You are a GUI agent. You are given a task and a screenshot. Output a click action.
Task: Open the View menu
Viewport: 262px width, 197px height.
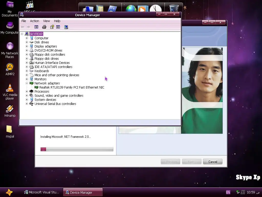point(47,21)
